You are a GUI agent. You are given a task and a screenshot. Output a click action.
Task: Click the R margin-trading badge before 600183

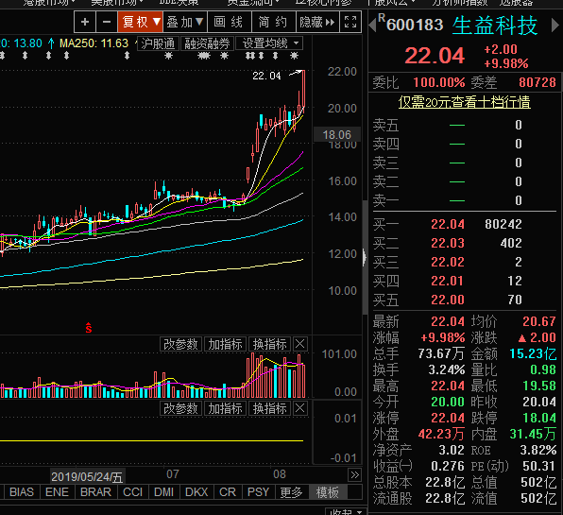pyautogui.click(x=382, y=18)
